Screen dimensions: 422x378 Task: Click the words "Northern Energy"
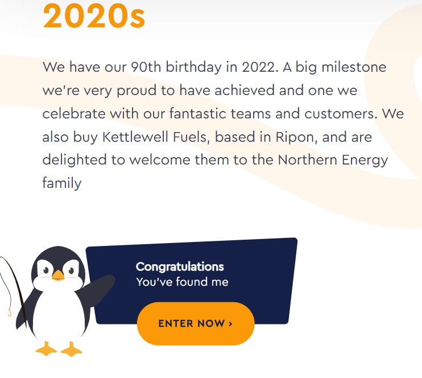point(333,160)
